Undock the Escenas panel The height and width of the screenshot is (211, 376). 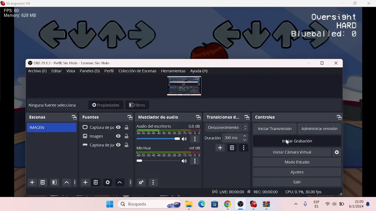click(74, 117)
